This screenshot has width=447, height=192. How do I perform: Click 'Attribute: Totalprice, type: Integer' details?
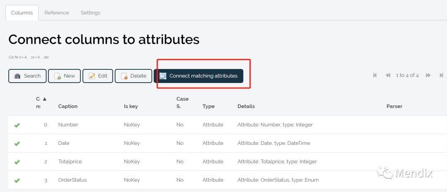coord(277,161)
